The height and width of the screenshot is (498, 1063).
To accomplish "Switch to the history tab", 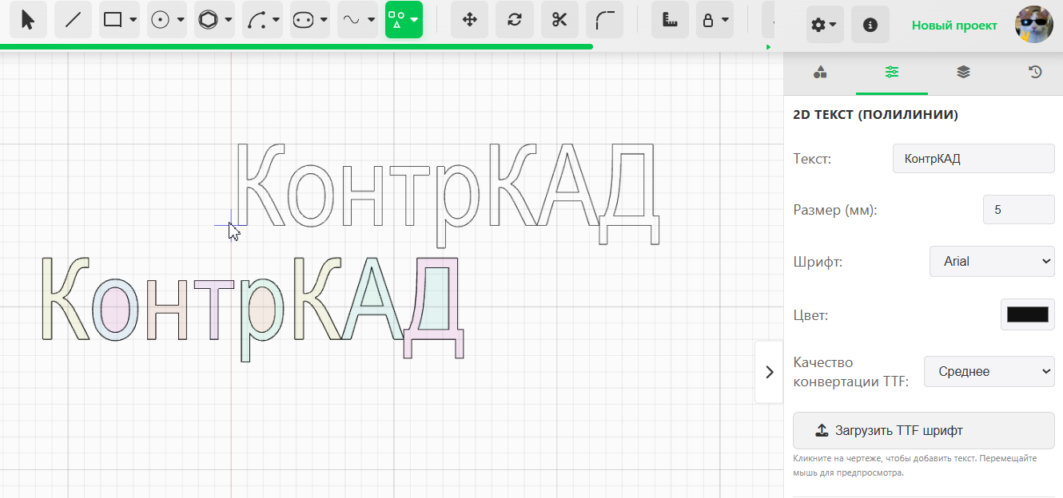I will (1035, 73).
